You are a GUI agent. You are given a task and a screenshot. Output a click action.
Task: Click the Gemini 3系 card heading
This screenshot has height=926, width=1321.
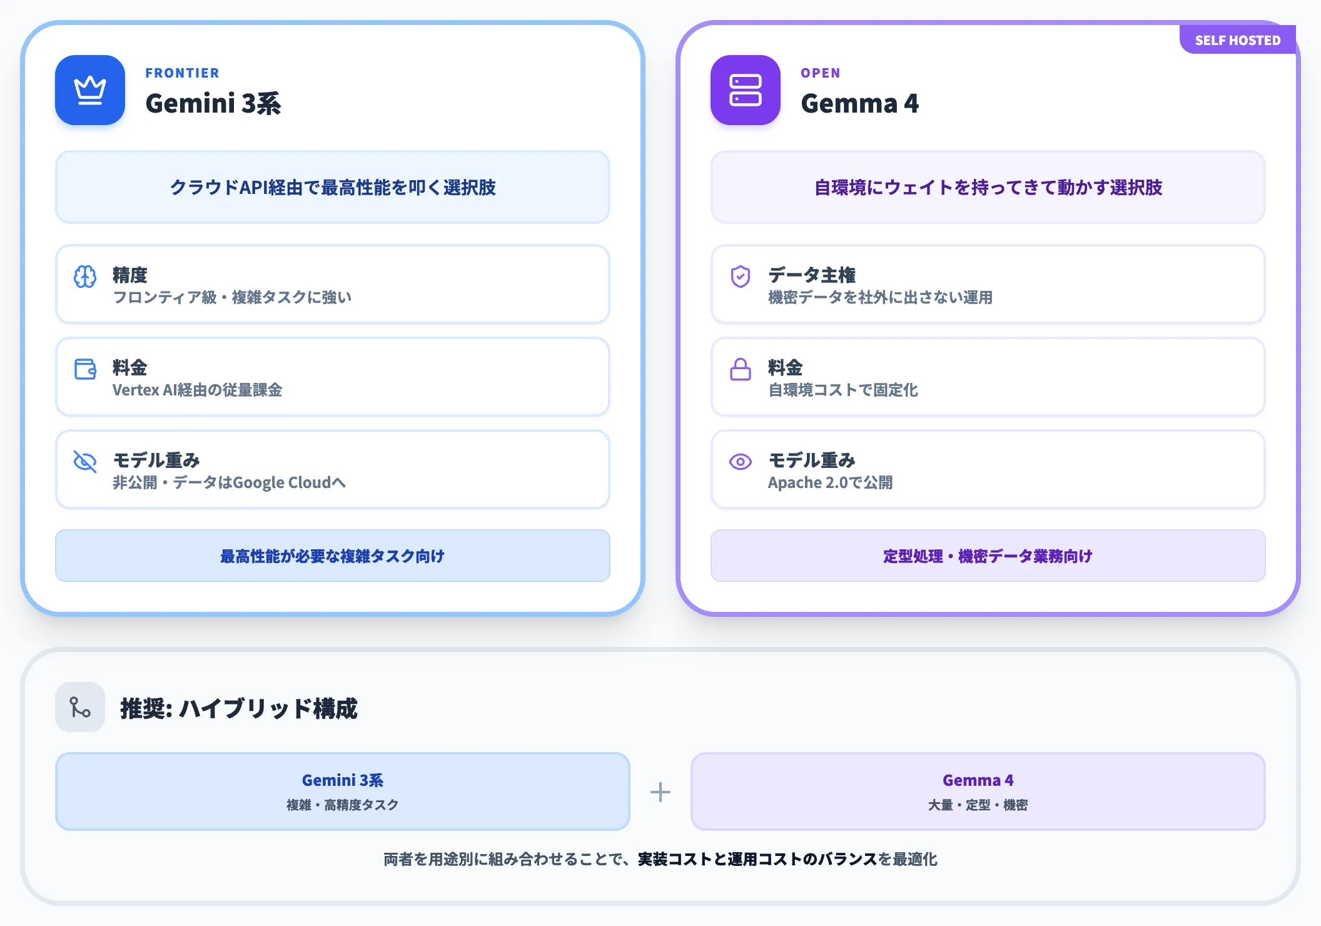coord(213,103)
